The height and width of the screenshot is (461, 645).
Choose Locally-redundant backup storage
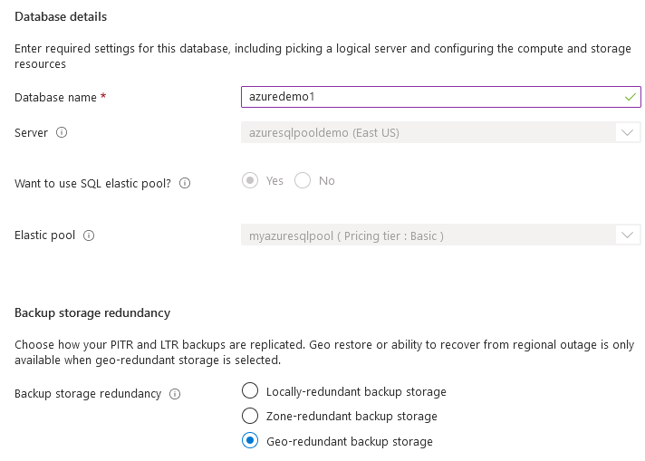point(250,390)
